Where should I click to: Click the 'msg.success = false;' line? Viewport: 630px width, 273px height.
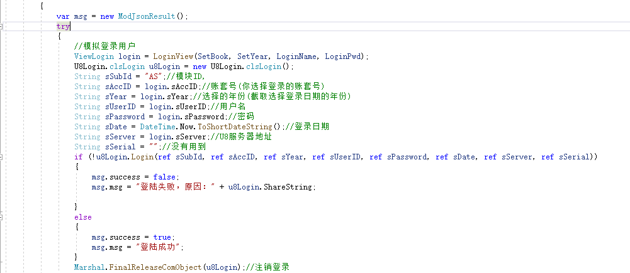pyautogui.click(x=135, y=177)
